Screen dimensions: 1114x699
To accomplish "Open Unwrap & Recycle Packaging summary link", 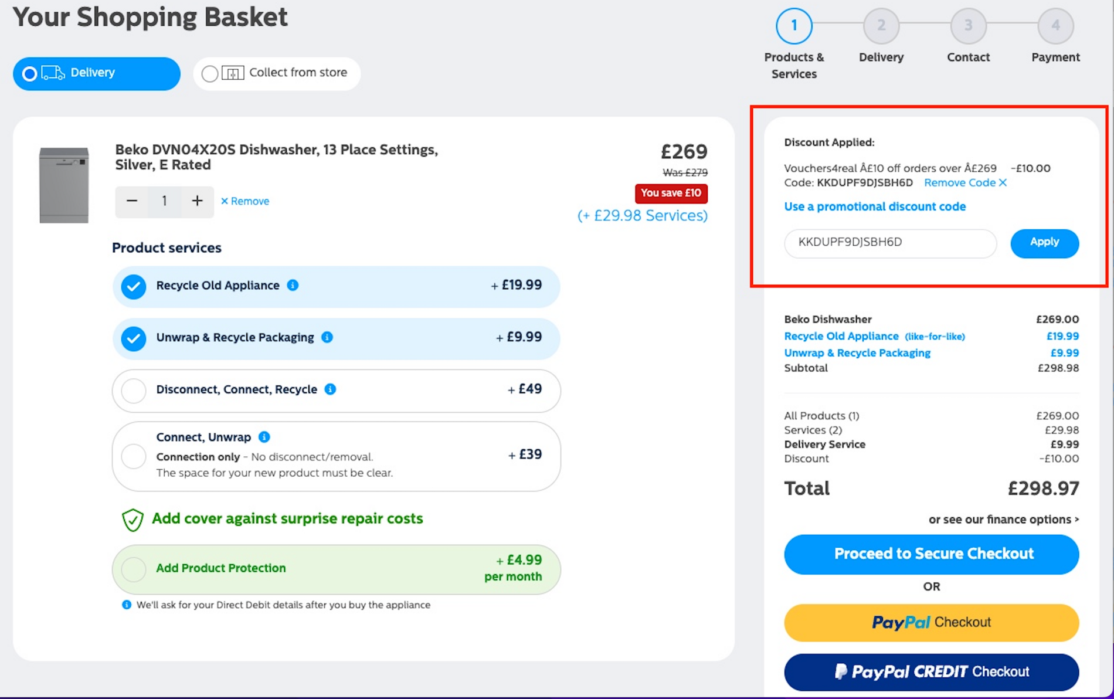I will click(x=857, y=353).
